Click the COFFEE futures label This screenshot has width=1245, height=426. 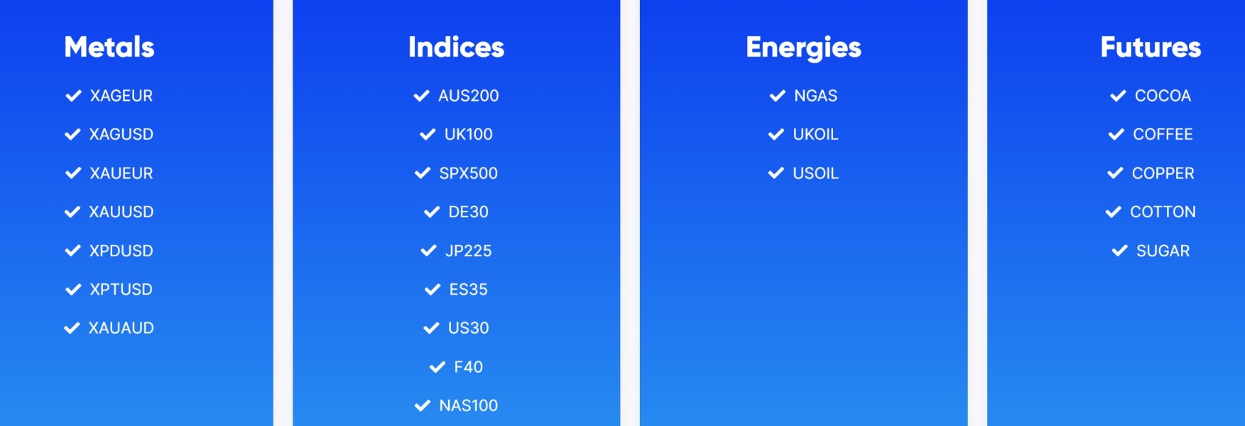[x=1163, y=134]
